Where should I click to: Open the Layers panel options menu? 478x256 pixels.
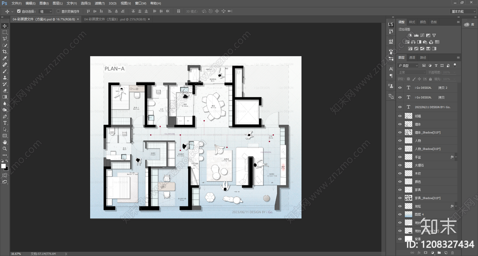458,58
